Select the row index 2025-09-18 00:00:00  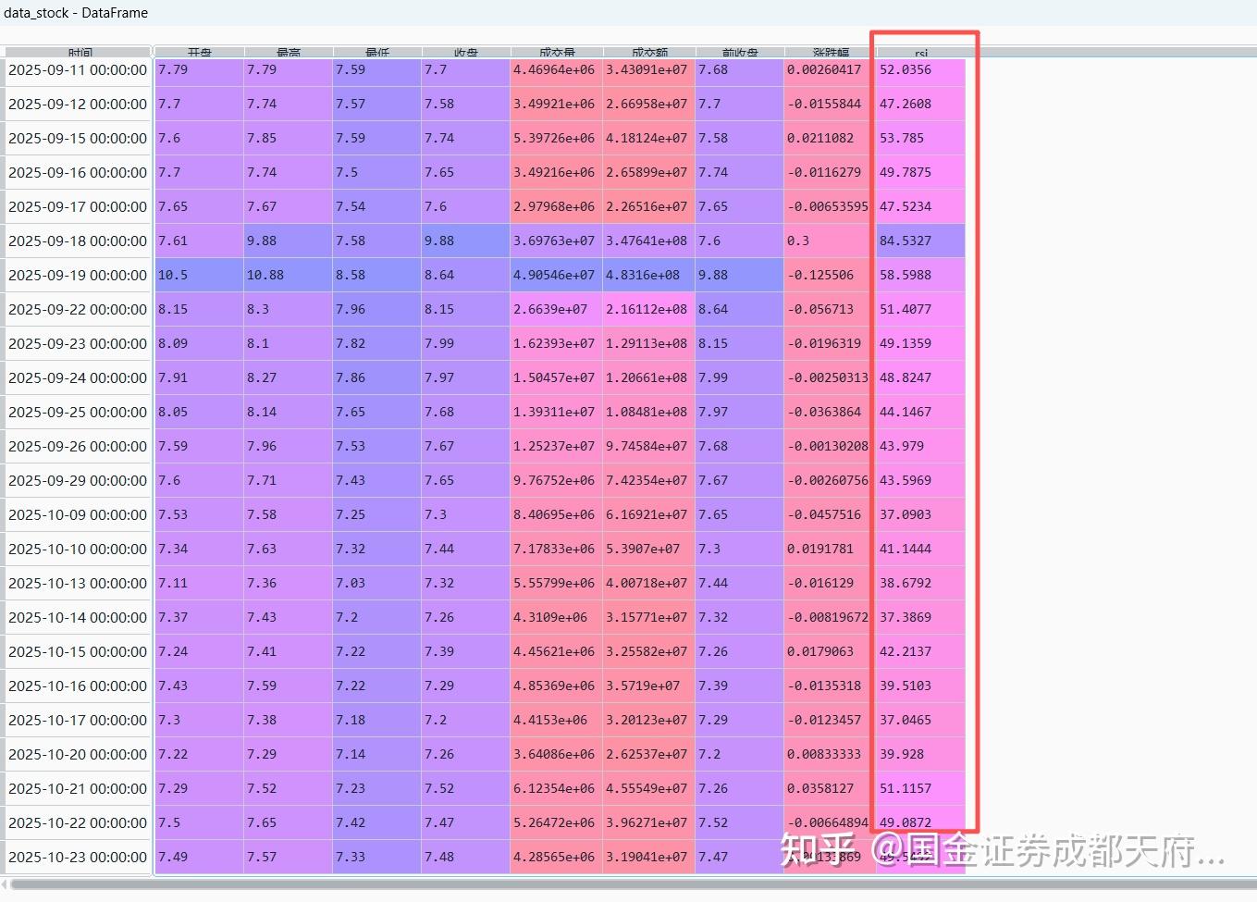click(78, 241)
